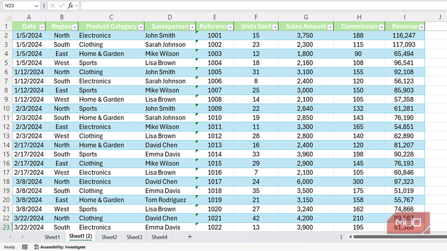The image size is (447, 251).
Task: Click the sheet tab options dots
Action: coord(341,237)
